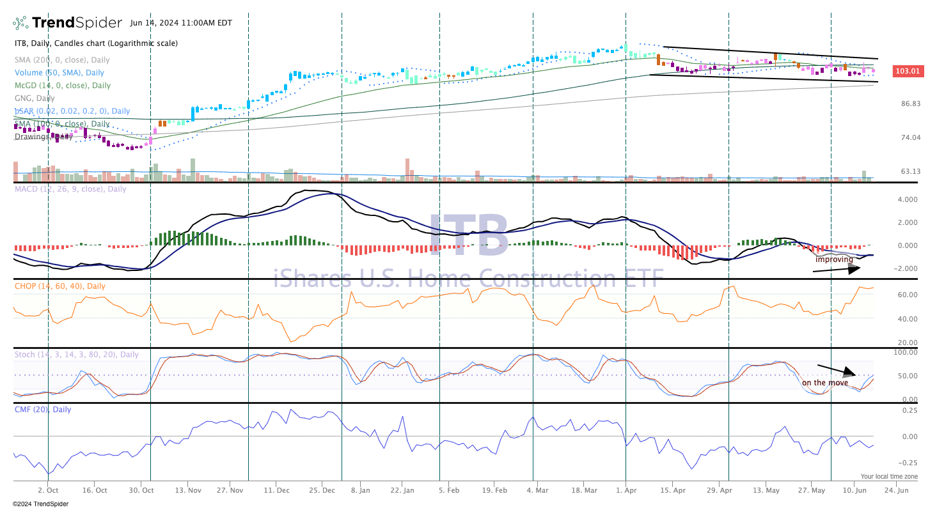
Task: Select the -0.25 CMF axis value
Action: click(x=909, y=463)
